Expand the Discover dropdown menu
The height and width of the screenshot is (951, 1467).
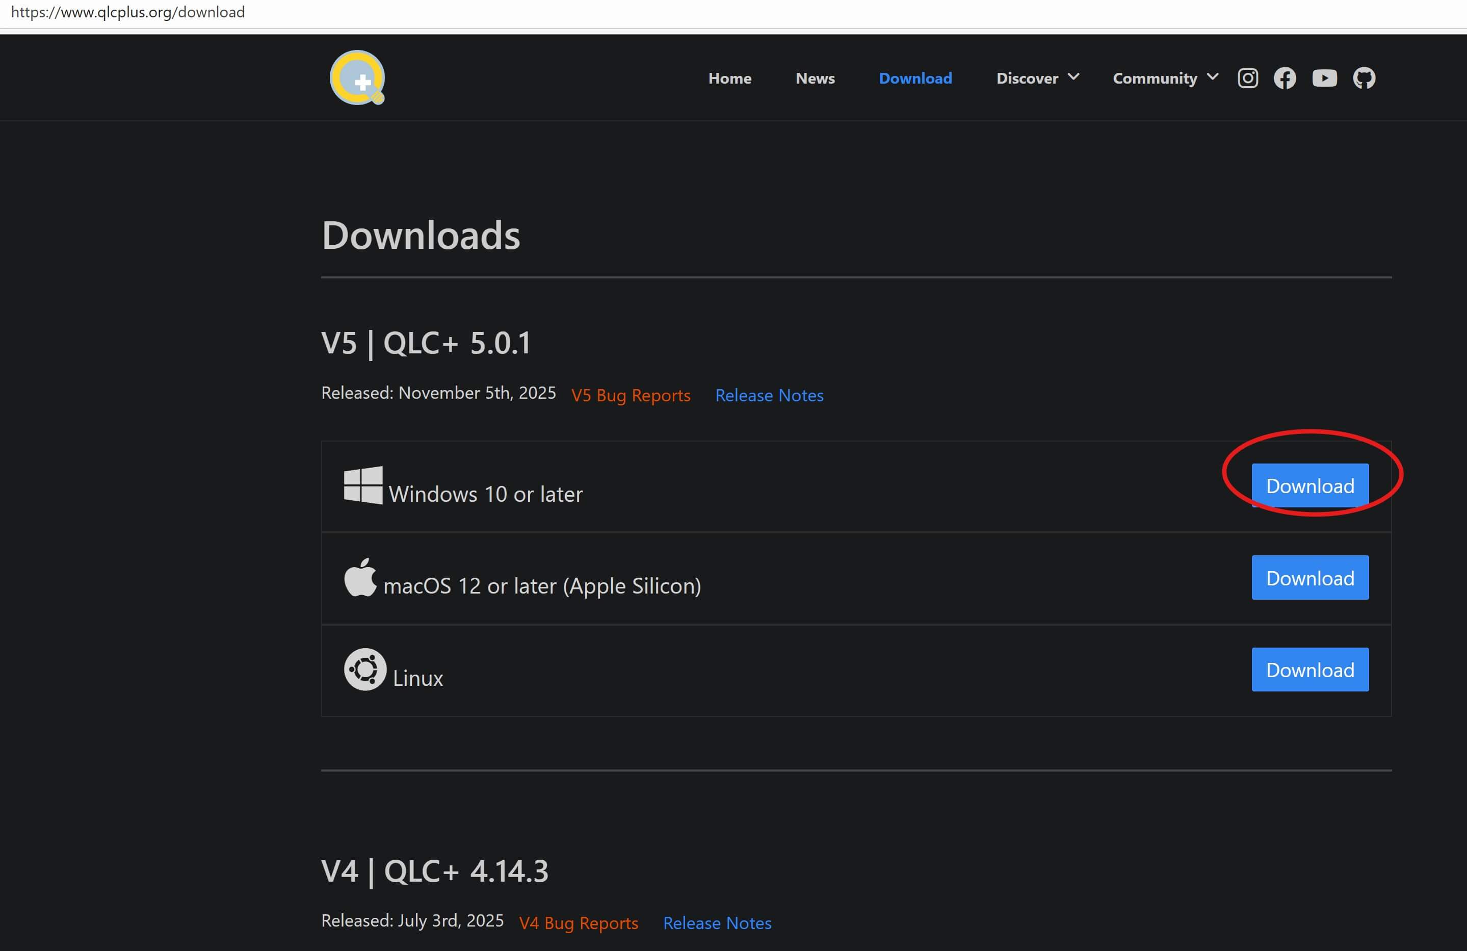1037,79
